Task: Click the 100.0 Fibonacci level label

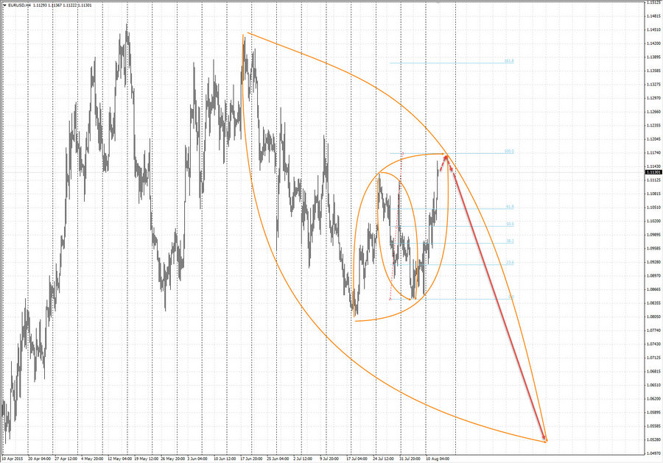Action: [x=509, y=151]
